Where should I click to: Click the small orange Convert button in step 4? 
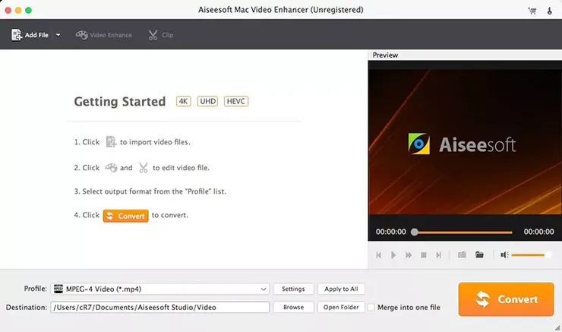click(125, 216)
